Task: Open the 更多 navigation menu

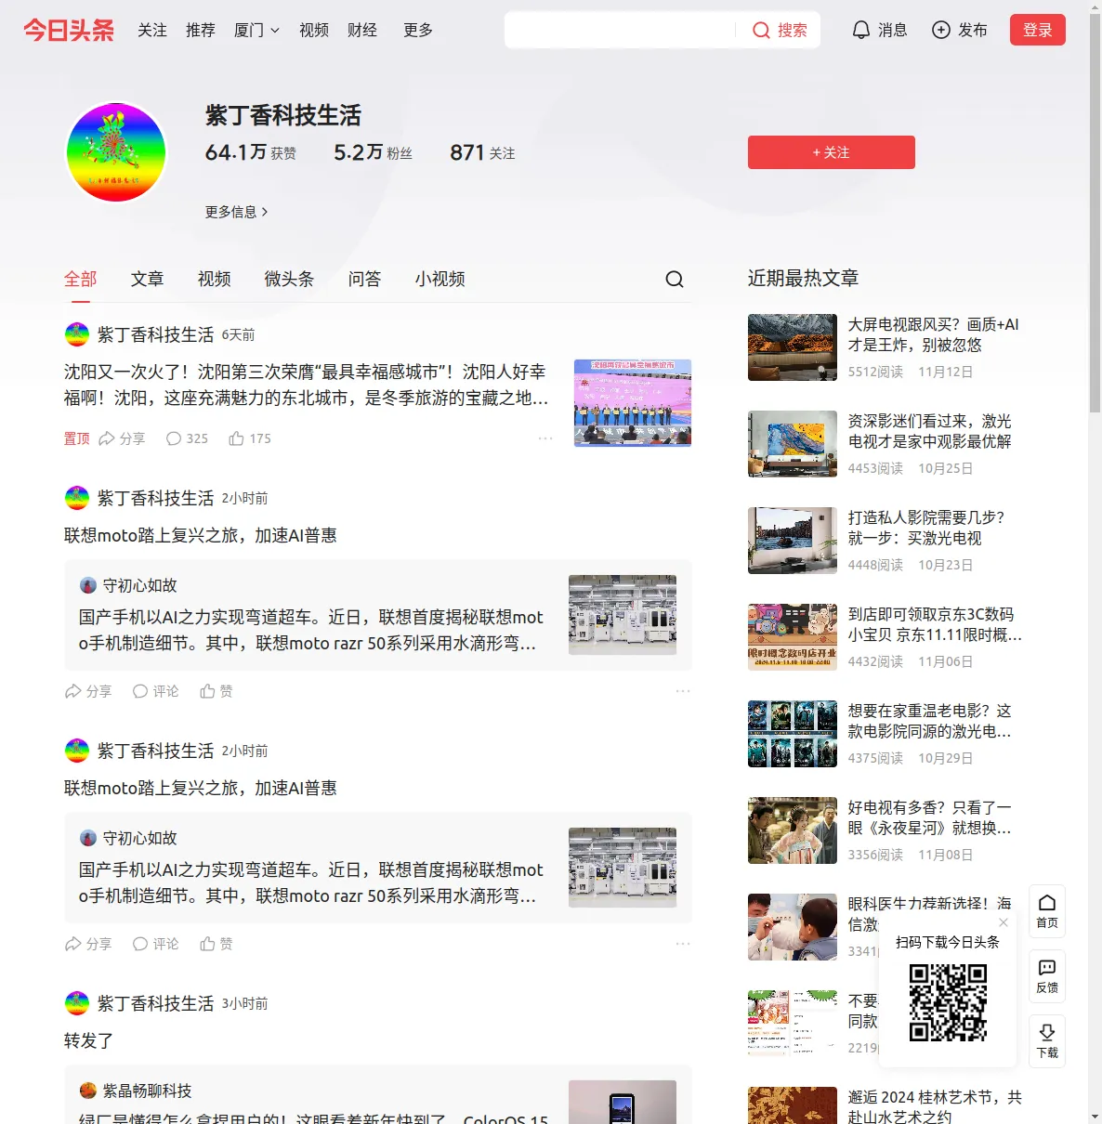Action: click(x=418, y=30)
